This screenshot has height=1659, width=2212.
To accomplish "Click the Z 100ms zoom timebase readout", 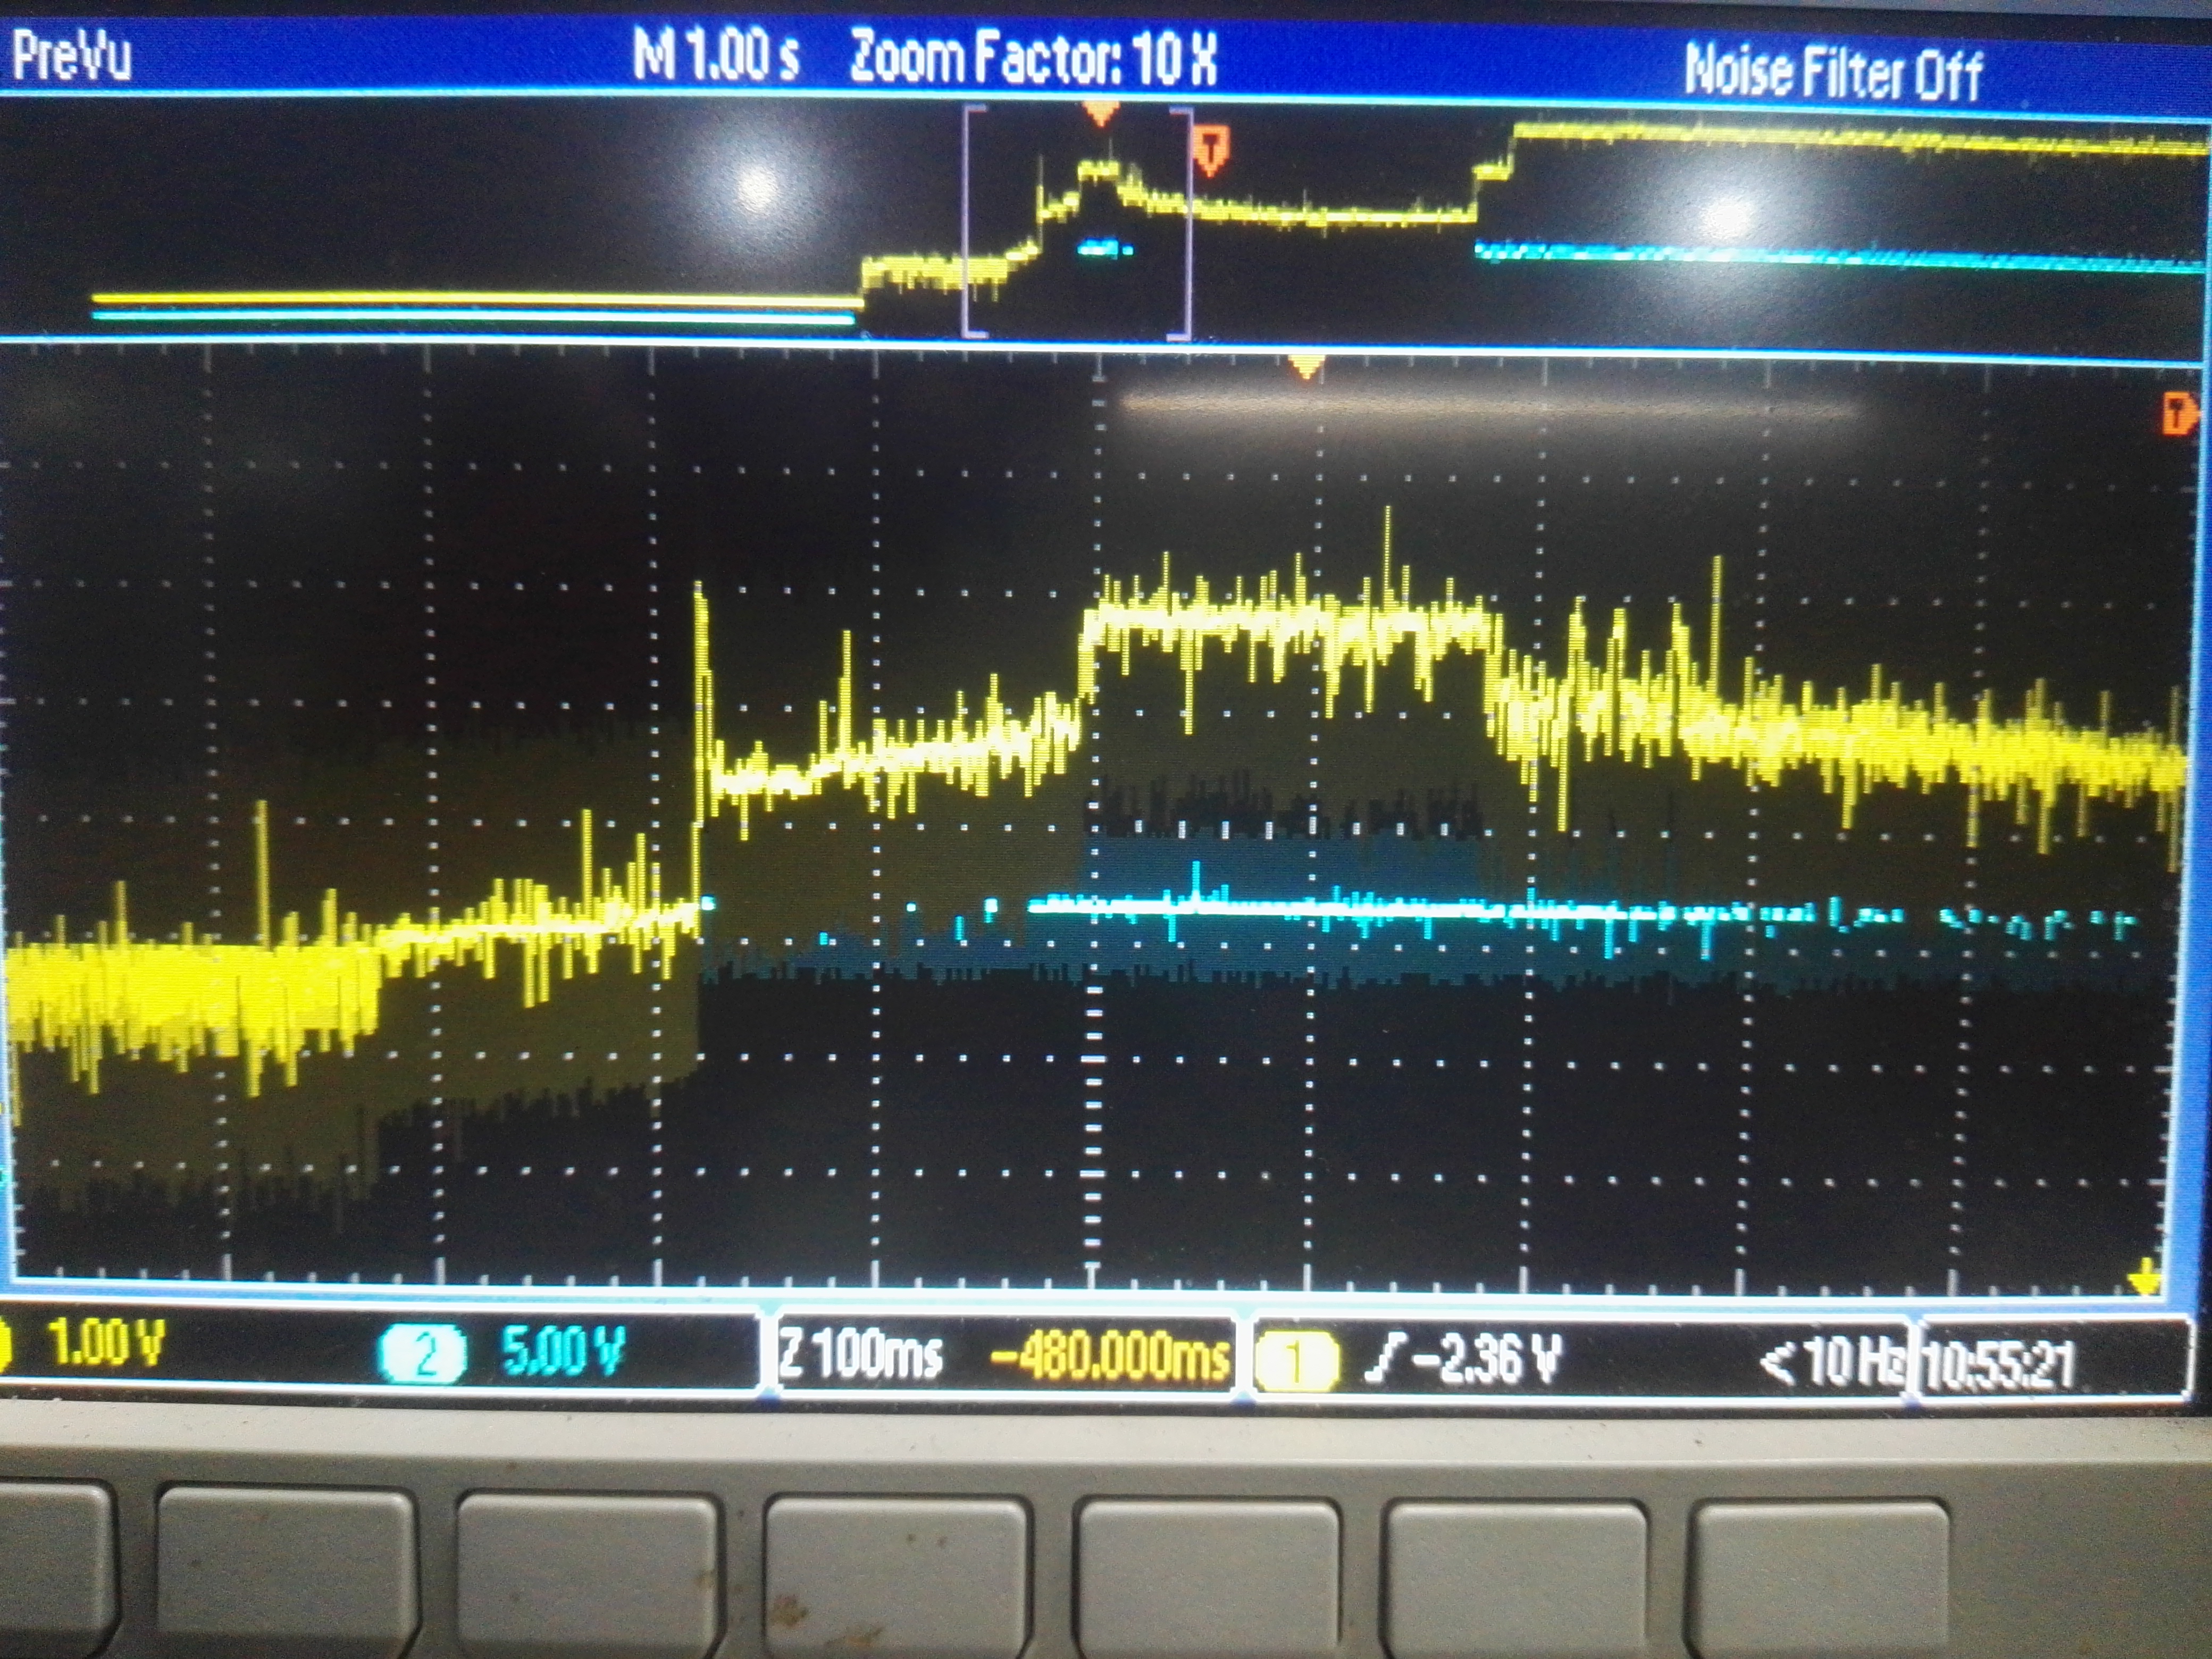I will point(861,1355).
